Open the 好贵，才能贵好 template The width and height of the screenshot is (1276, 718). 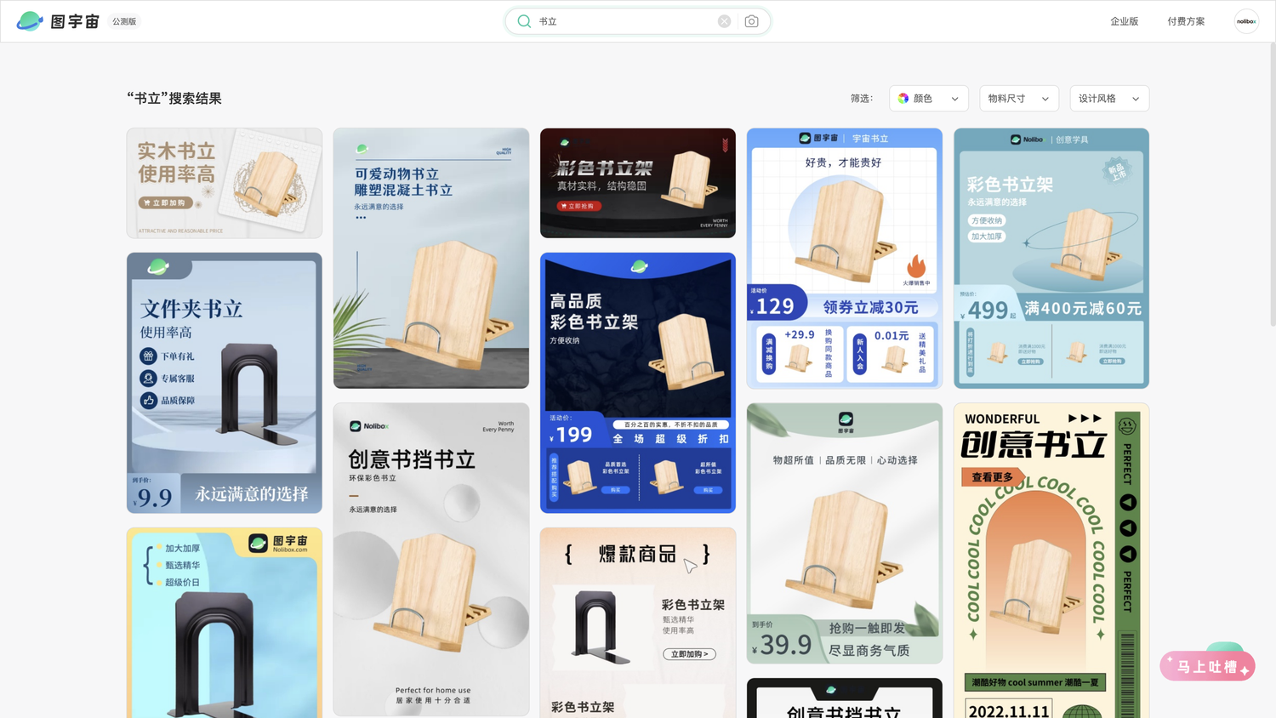(845, 259)
